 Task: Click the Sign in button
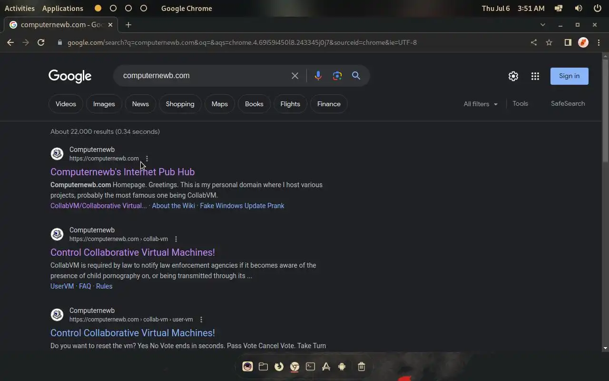click(570, 76)
